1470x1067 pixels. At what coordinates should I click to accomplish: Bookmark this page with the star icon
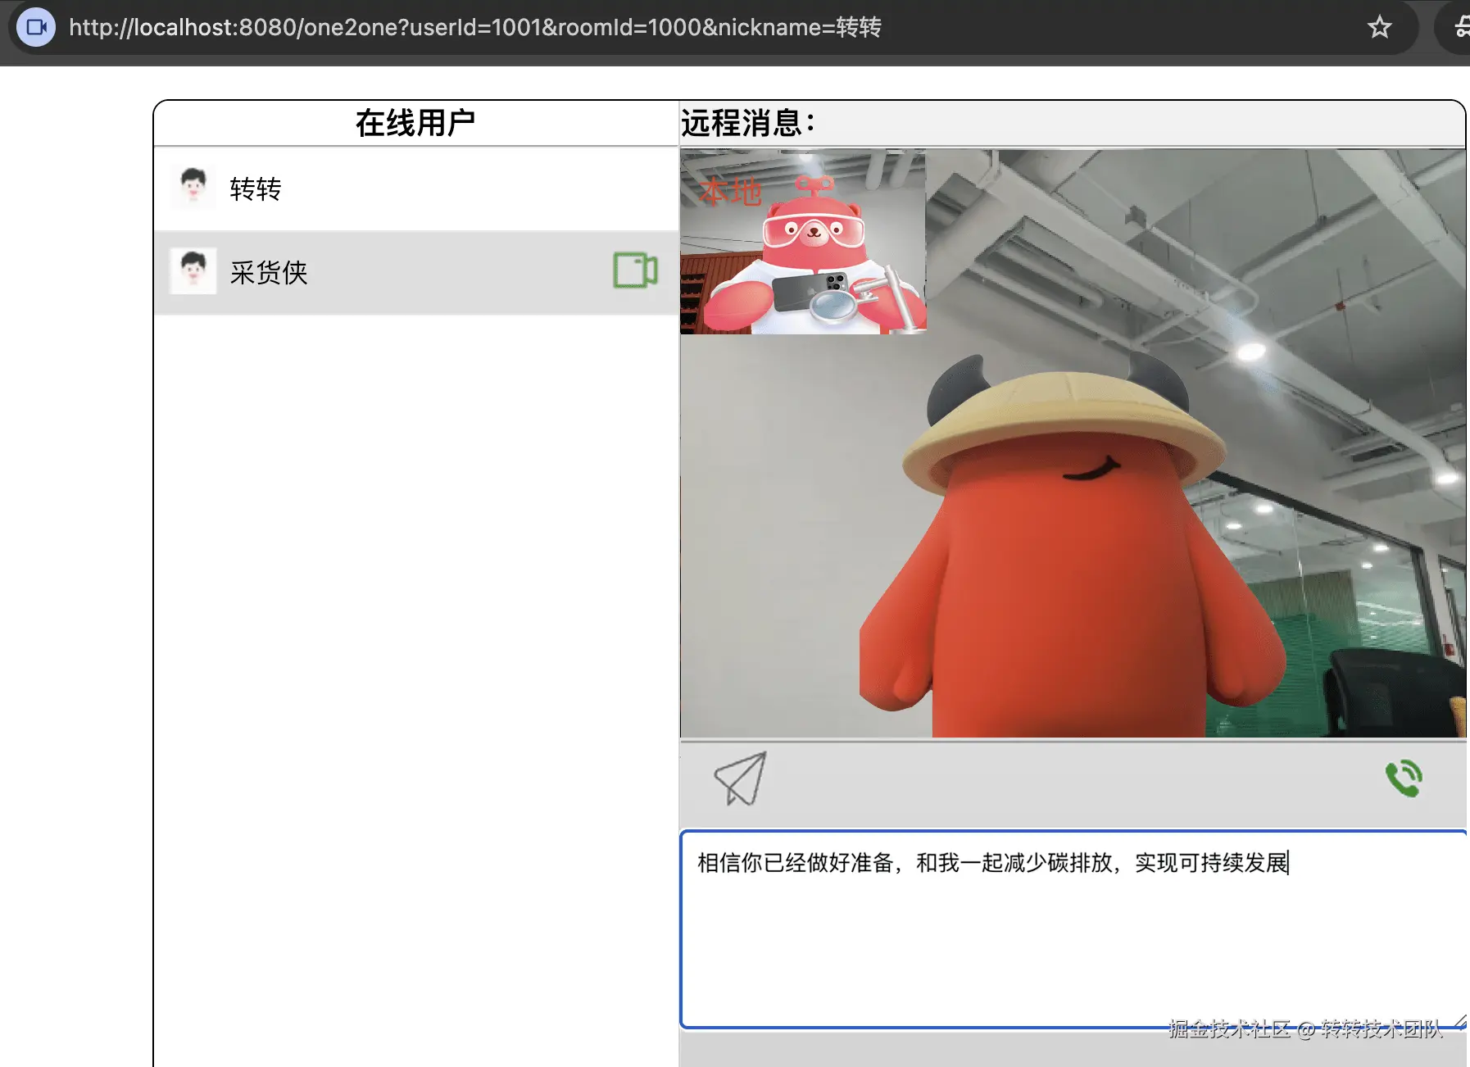click(x=1380, y=27)
